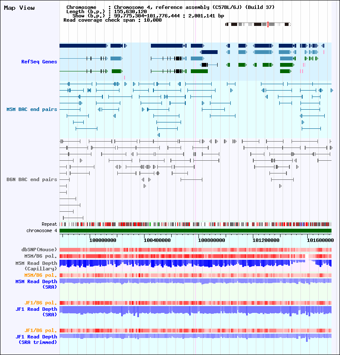Open the JF1 Read Depth (SRA trimmed) label
Image resolution: width=340 pixels, height=355 pixels.
point(36,339)
